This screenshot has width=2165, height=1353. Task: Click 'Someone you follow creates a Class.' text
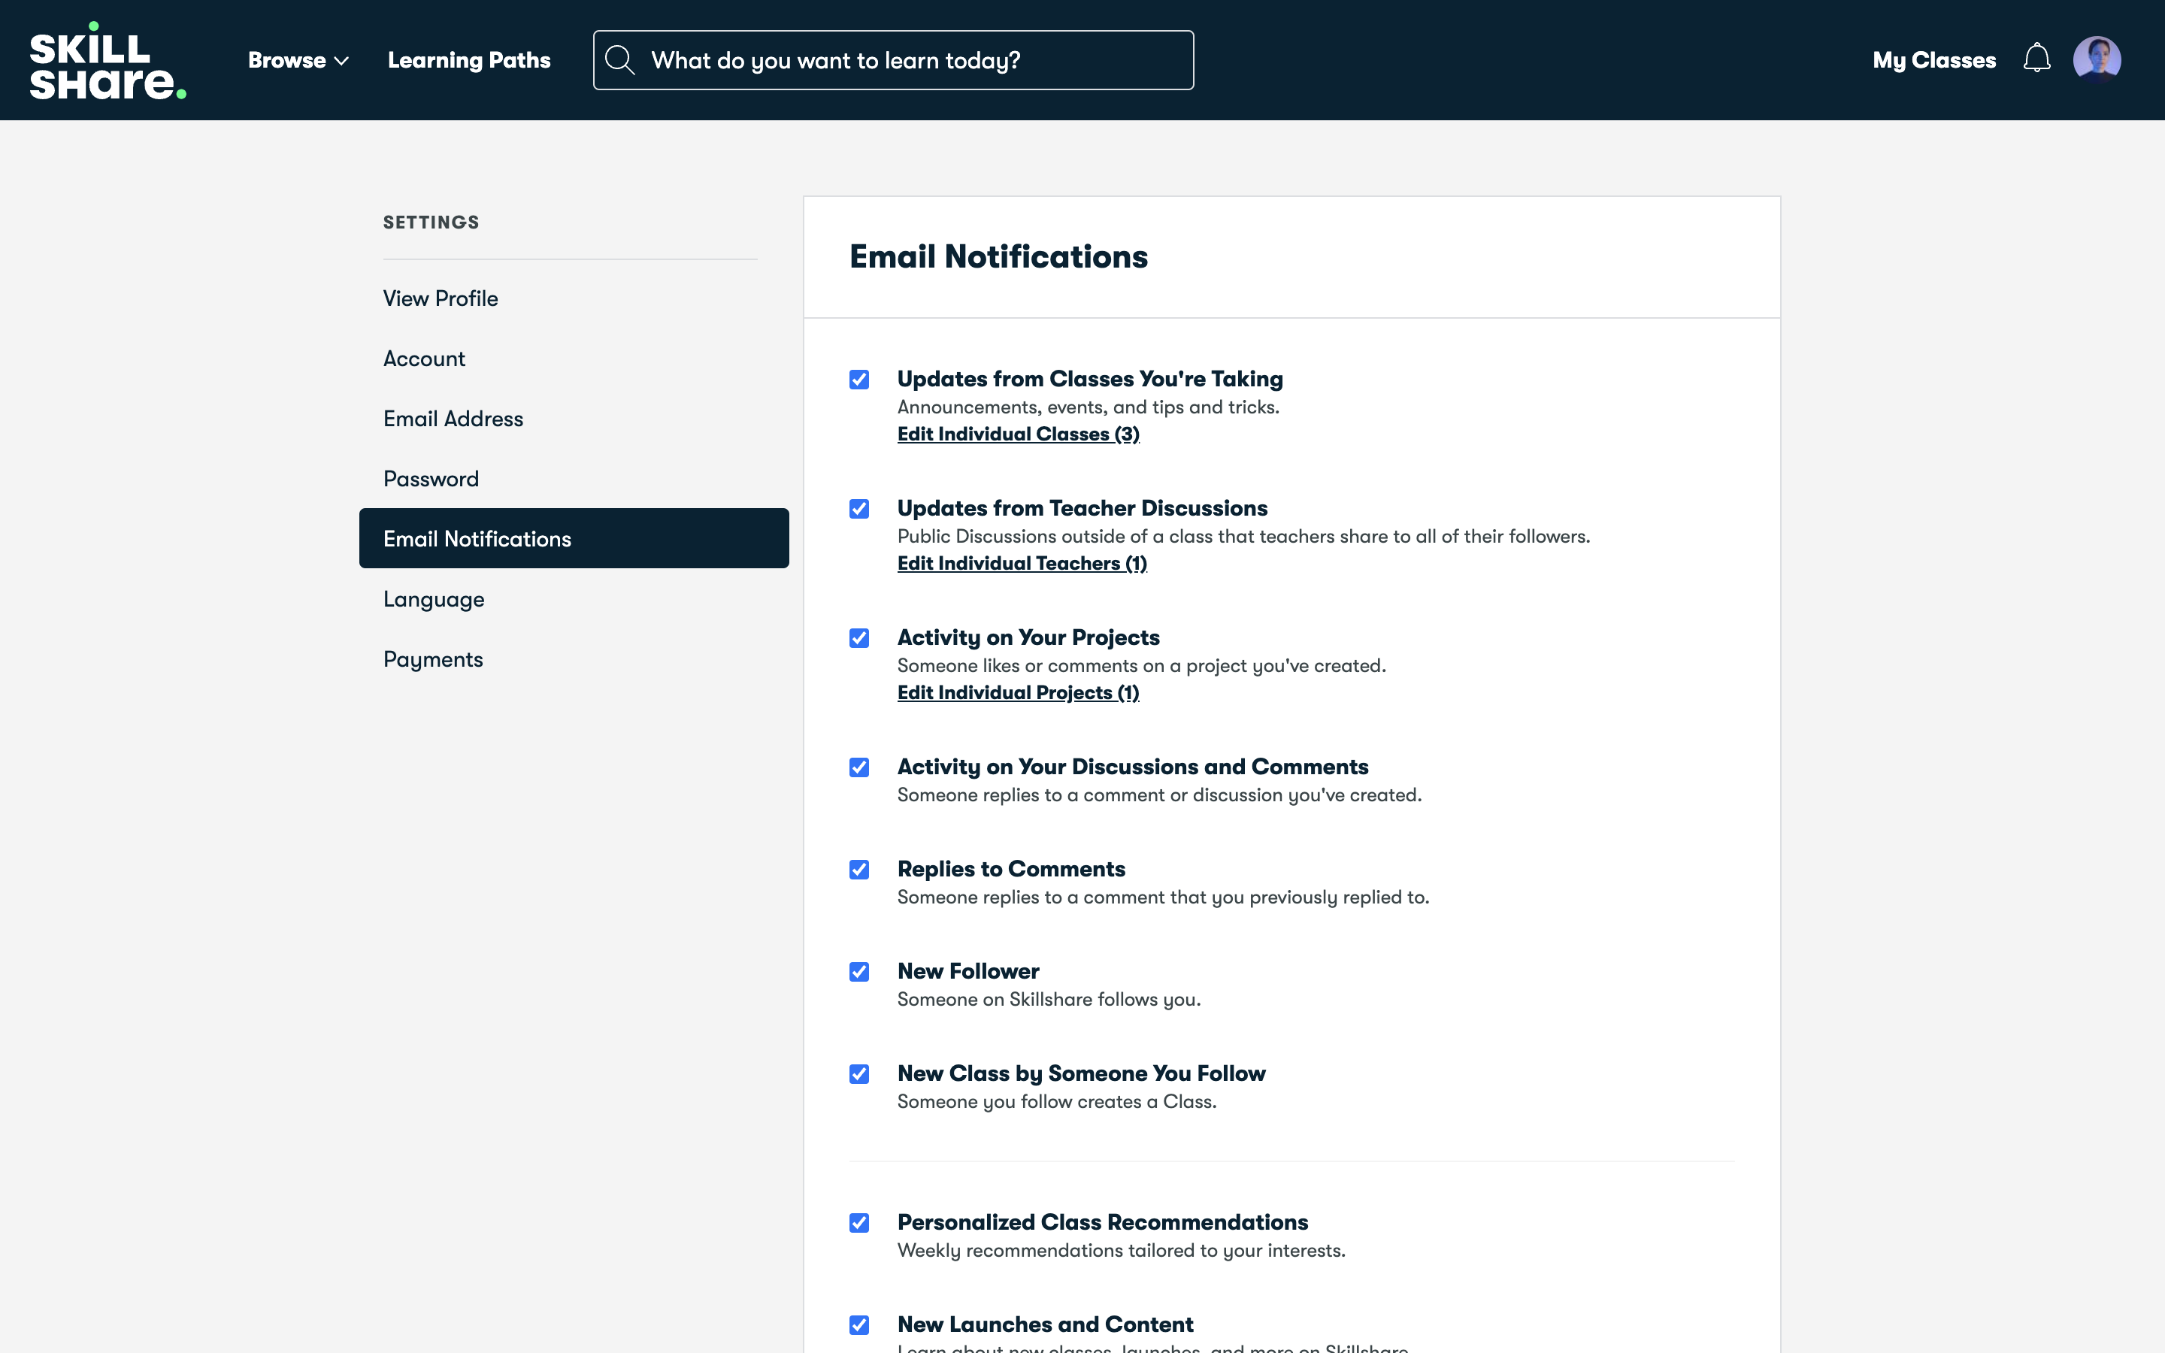click(x=1056, y=1101)
